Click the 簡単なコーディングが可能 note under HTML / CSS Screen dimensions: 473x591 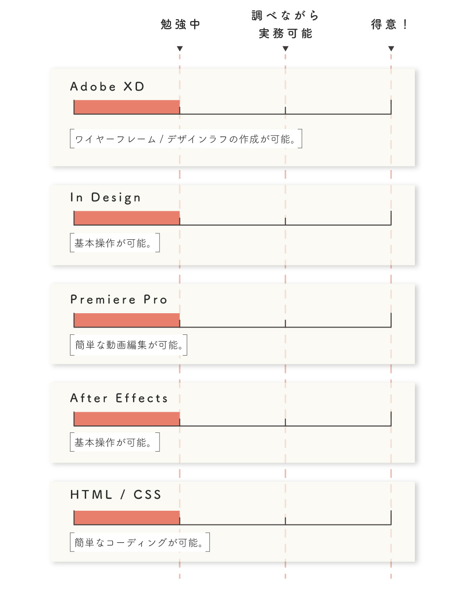click(x=140, y=543)
